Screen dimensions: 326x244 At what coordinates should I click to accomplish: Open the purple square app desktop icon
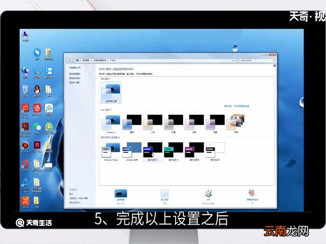point(37,147)
